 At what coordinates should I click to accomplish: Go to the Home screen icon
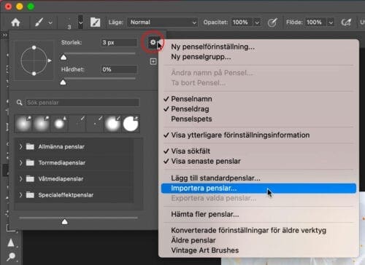click(x=15, y=23)
